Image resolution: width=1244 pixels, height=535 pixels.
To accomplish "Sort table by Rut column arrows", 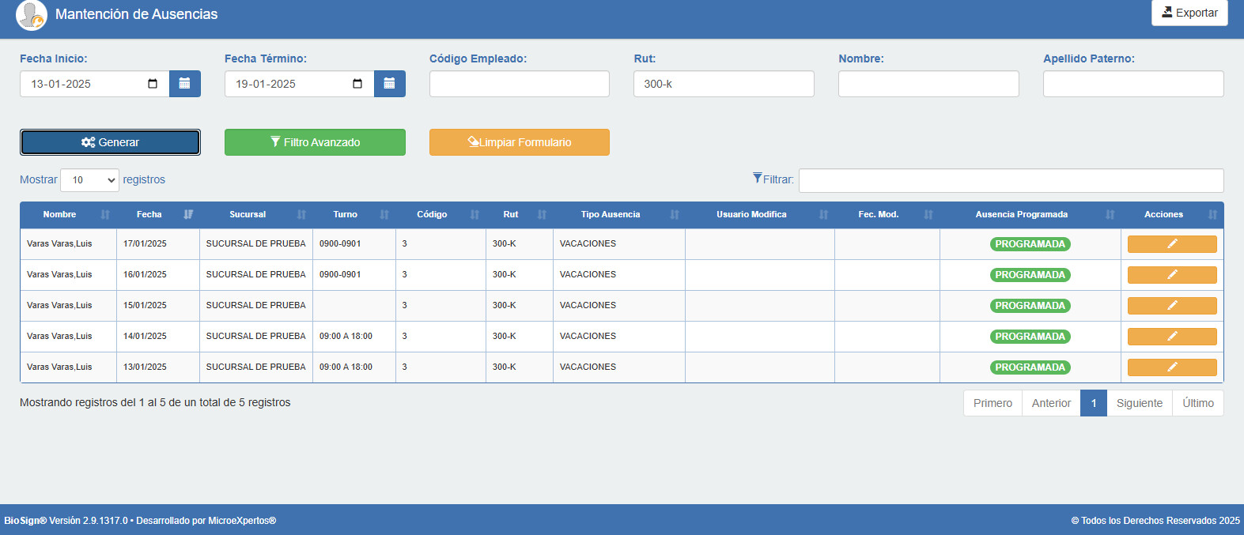I will (x=542, y=215).
